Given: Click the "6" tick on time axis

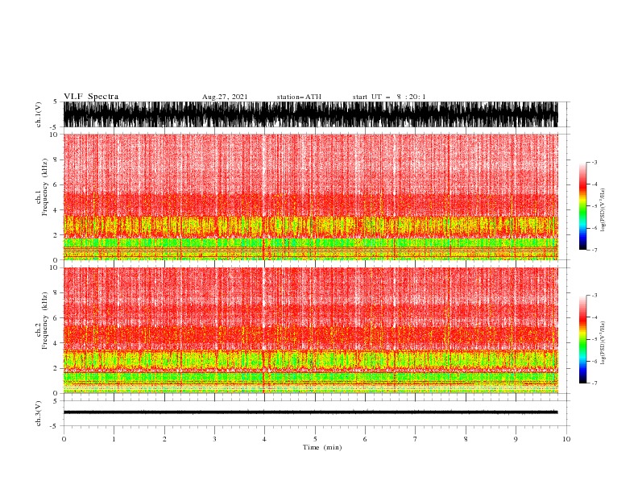Looking at the screenshot, I should click(365, 439).
